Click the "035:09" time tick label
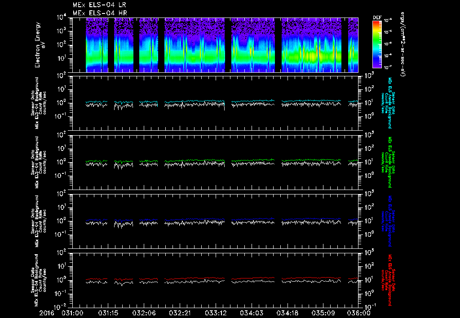460x318 pixels. click(x=323, y=313)
